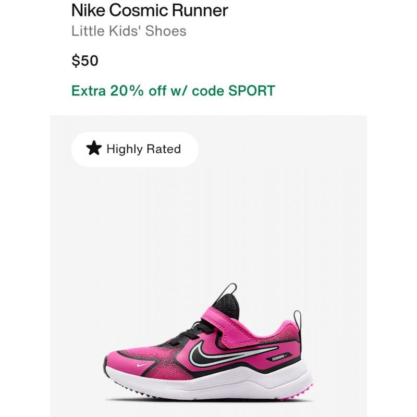Click the $50 price label
Screen dimensions: 417x417
pyautogui.click(x=85, y=60)
